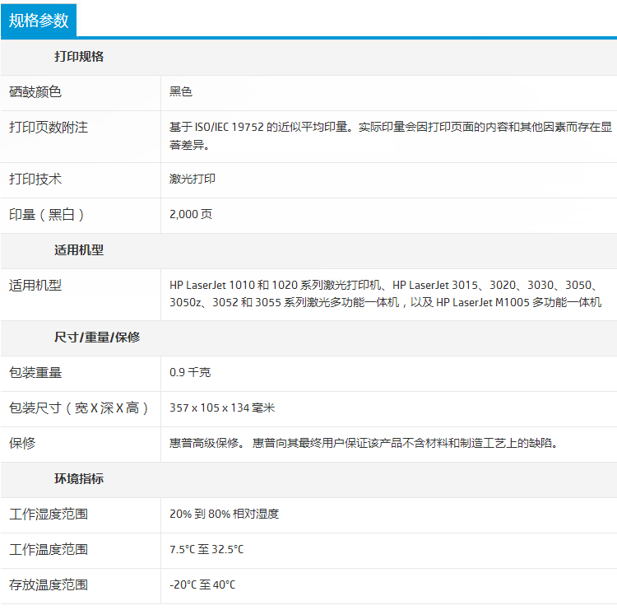The width and height of the screenshot is (617, 610).
Task: Click the 包装尺寸（宽 X 深 X 高） label
Action: tap(79, 408)
